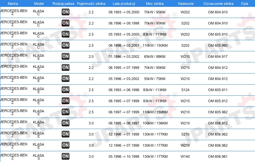Click the 65kW / 88KM power cell
This screenshot has height=162, width=255.
click(x=155, y=57)
